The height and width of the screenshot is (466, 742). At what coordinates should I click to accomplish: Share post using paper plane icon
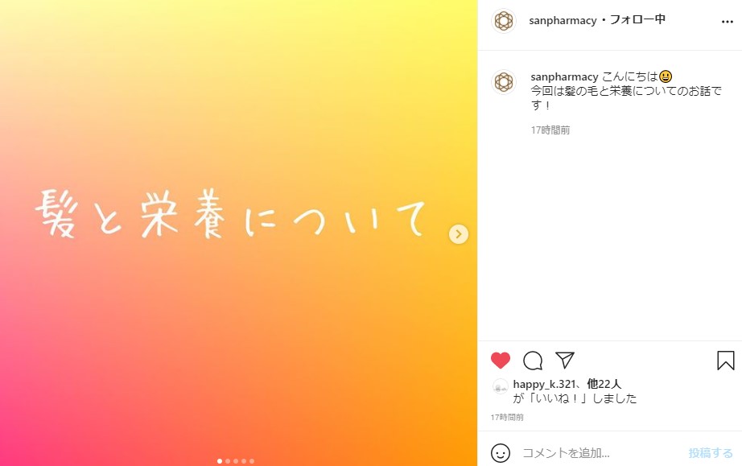pyautogui.click(x=564, y=360)
